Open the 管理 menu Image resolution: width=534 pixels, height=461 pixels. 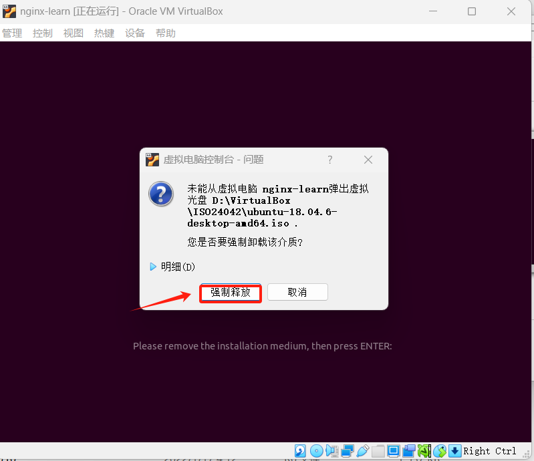(12, 33)
